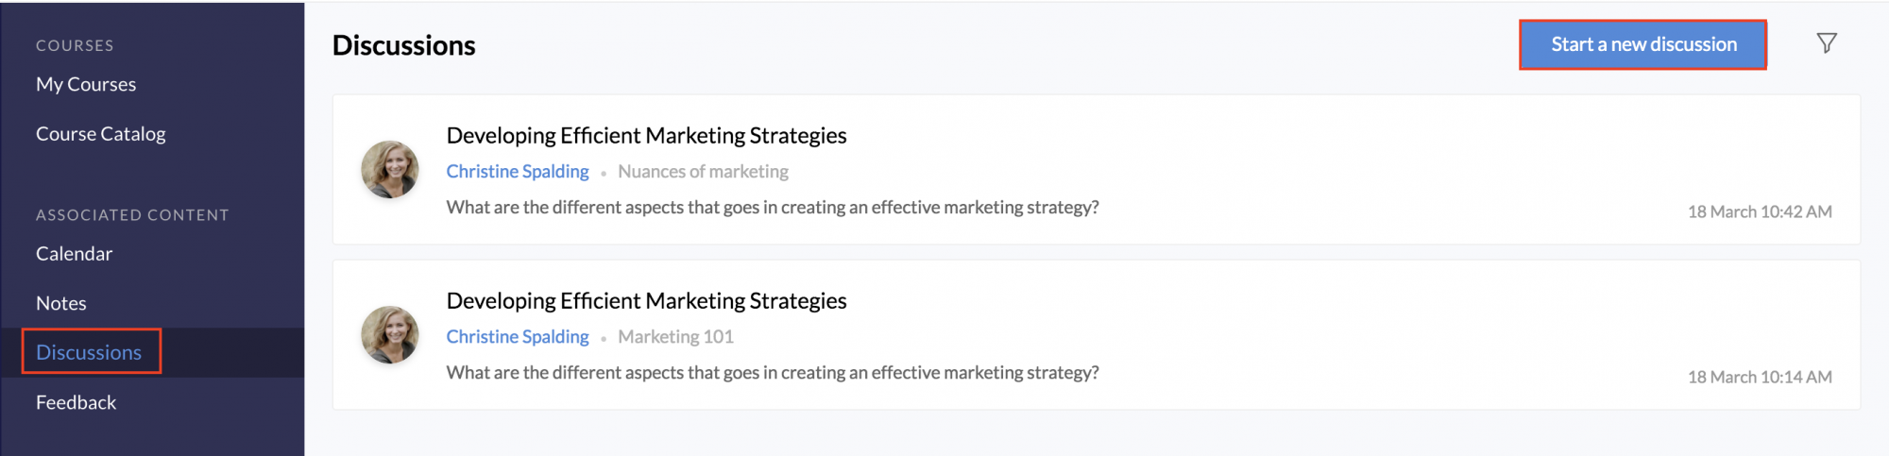Click the Marketing 101 course label
This screenshot has height=456, width=1889.
tap(676, 337)
